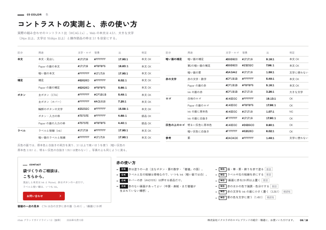
Task: Click the red お問い合わせ button
Action: [44, 196]
